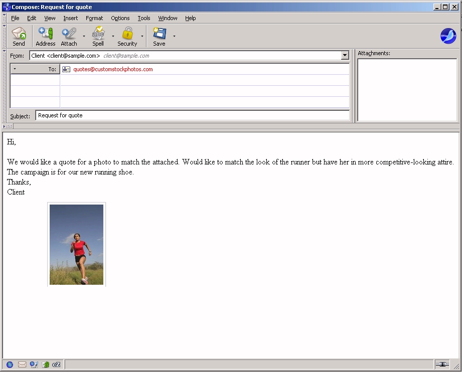The height and width of the screenshot is (372, 462).
Task: Open ChatZilla status bar icon
Action: (x=56, y=364)
